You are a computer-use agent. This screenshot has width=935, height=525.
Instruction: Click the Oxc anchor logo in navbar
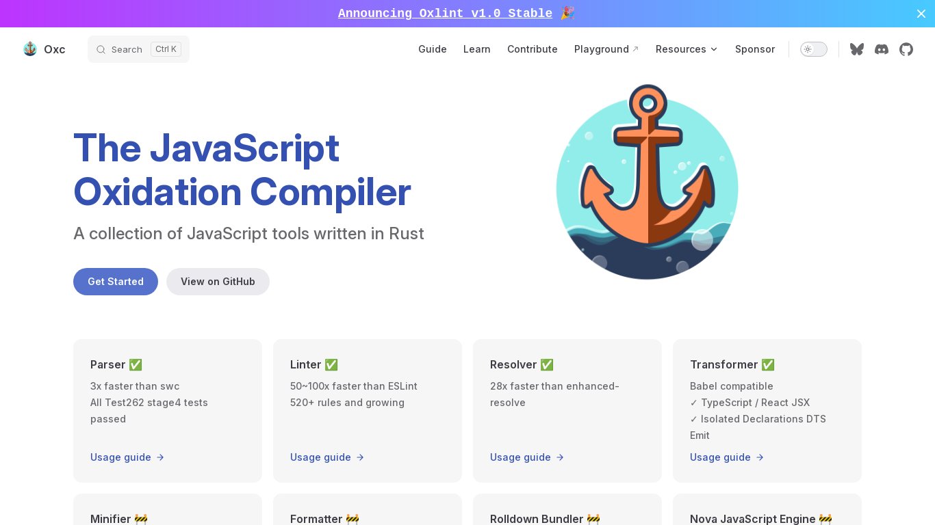30,49
